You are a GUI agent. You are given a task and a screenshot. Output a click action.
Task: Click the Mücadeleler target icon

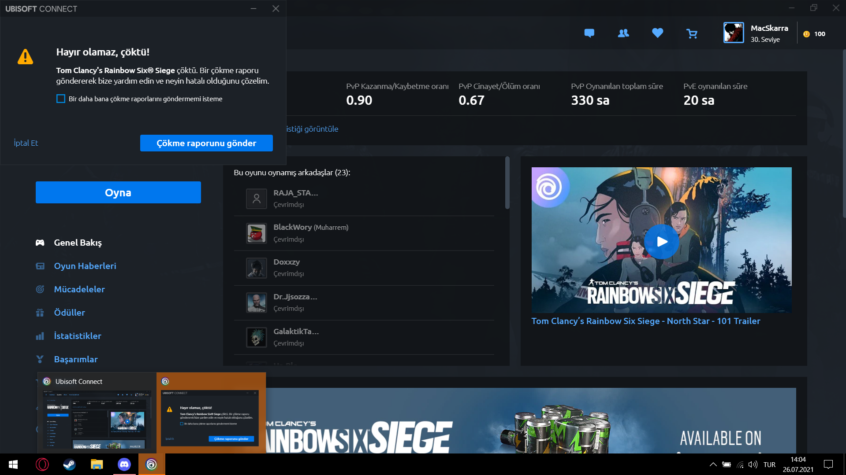click(x=40, y=289)
